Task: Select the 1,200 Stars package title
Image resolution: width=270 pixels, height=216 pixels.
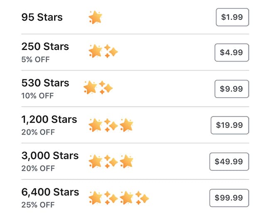Action: pos(49,120)
